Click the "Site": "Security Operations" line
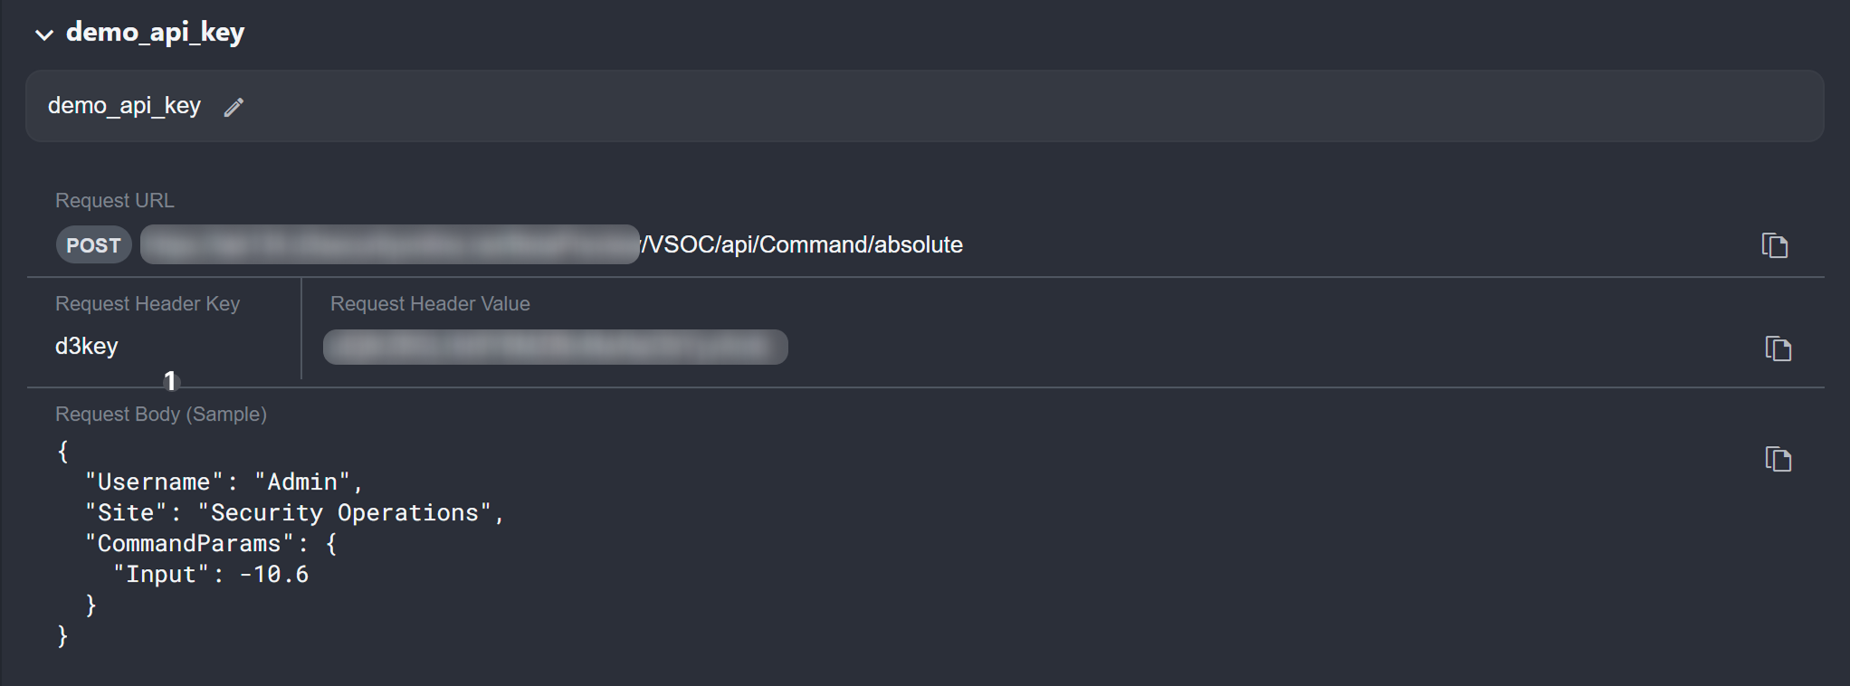Screen dimensions: 1850x686 click(x=294, y=512)
